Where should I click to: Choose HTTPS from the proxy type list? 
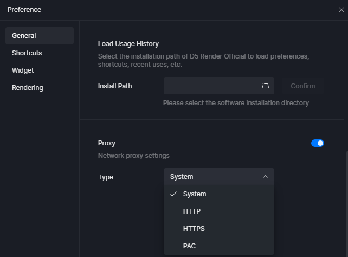(219, 229)
